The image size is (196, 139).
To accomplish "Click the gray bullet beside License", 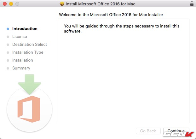I will click(8, 37).
